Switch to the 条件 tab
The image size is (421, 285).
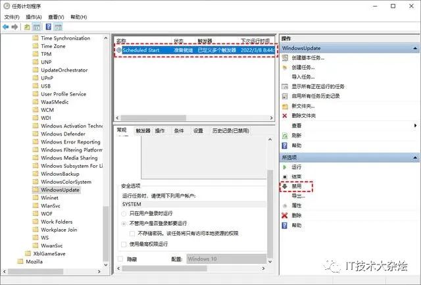coord(179,131)
